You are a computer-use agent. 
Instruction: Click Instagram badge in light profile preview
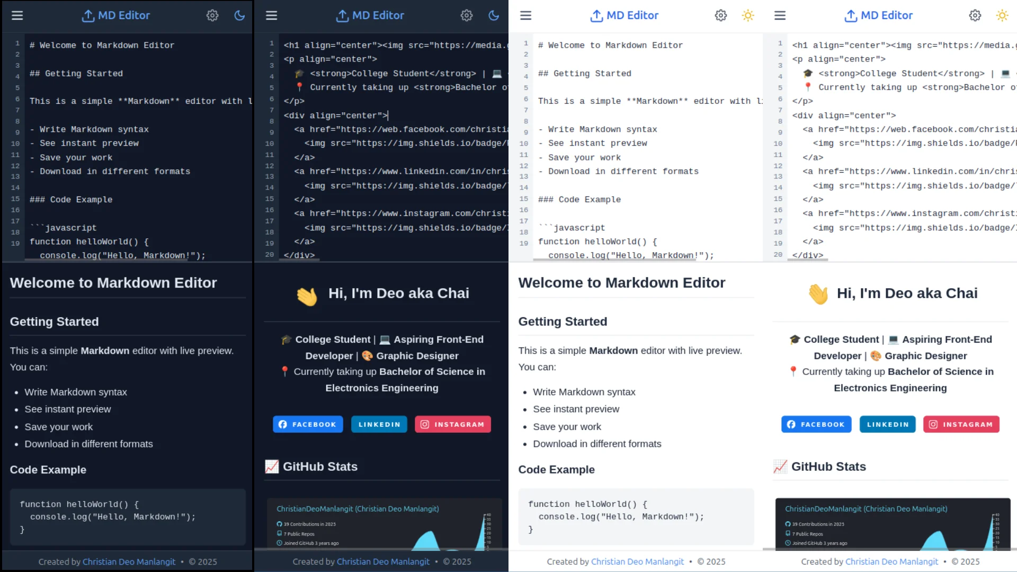coord(961,424)
